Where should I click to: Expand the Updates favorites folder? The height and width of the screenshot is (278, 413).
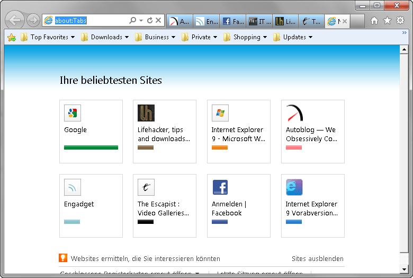293,37
